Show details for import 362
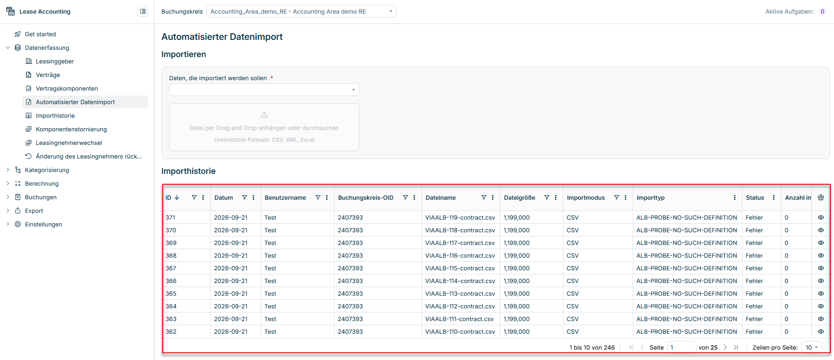Image resolution: width=834 pixels, height=360 pixels. [821, 331]
